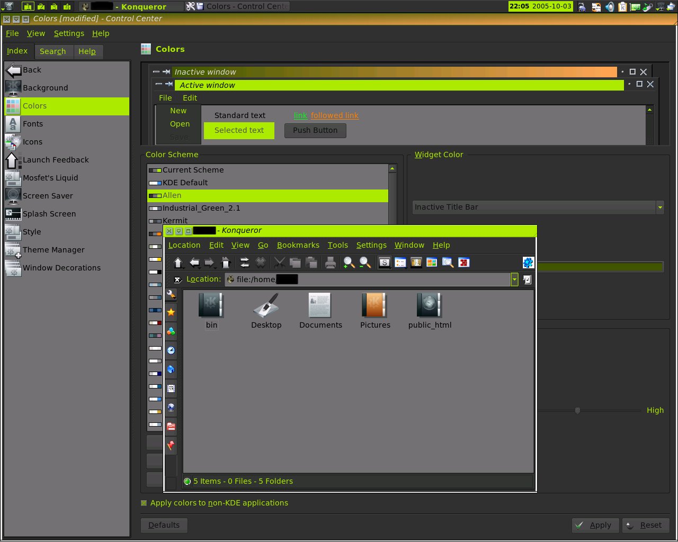678x542 pixels.
Task: Go Back in the Control Center index
Action: click(x=67, y=70)
